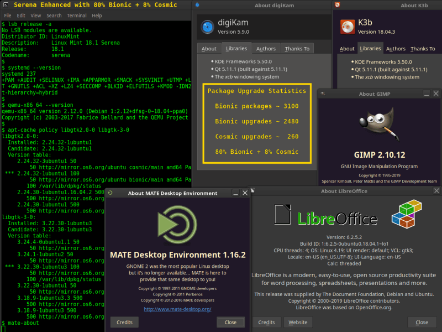Switch to digiKam's Thanks To tab
Image resolution: width=442 pixels, height=332 pixels.
tap(297, 49)
